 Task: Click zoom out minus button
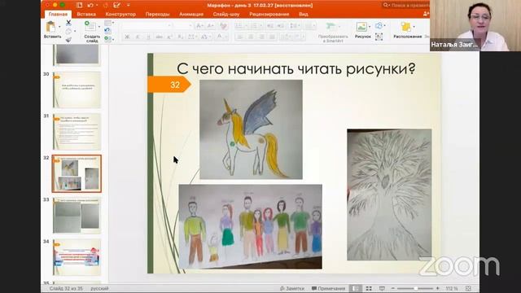[x=392, y=288]
